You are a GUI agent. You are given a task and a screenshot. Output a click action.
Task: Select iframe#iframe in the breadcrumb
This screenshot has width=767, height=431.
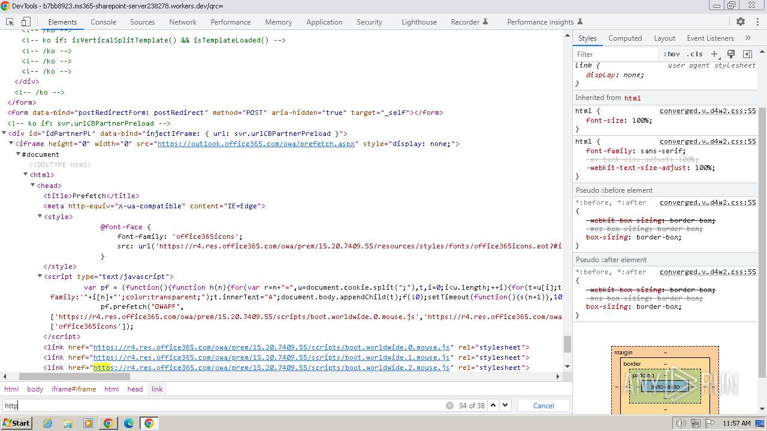[74, 389]
